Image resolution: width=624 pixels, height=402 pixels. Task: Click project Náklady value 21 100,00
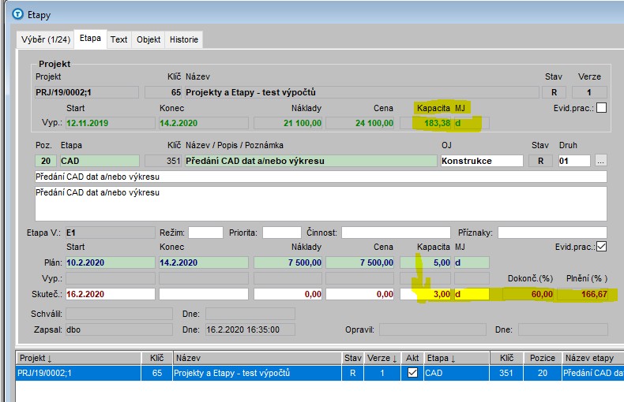288,123
